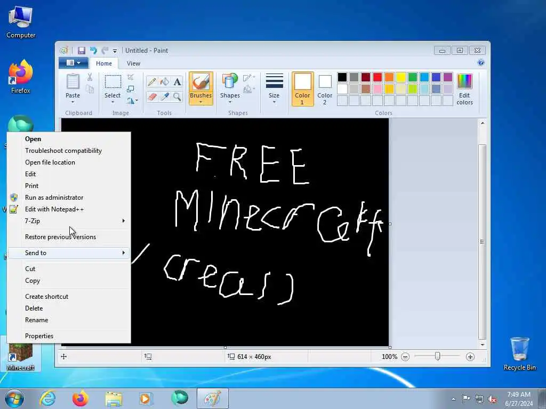Expand the Brushes dropdown arrow
The width and height of the screenshot is (546, 409).
point(200,102)
